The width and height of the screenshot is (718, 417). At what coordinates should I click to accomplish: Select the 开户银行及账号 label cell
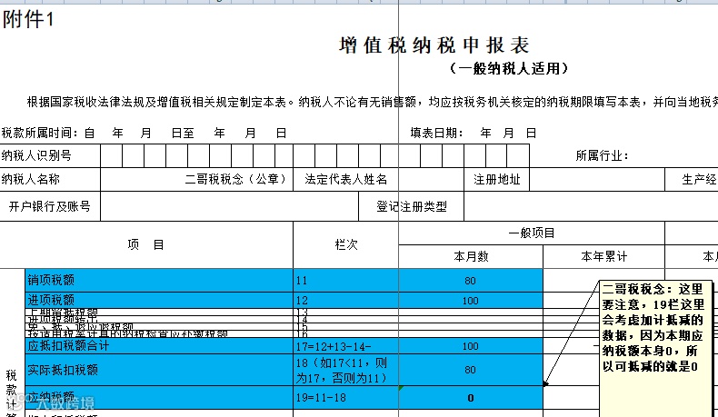point(50,206)
